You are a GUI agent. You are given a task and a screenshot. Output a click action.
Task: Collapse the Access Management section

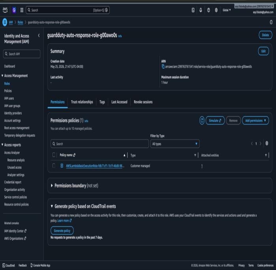[2, 76]
